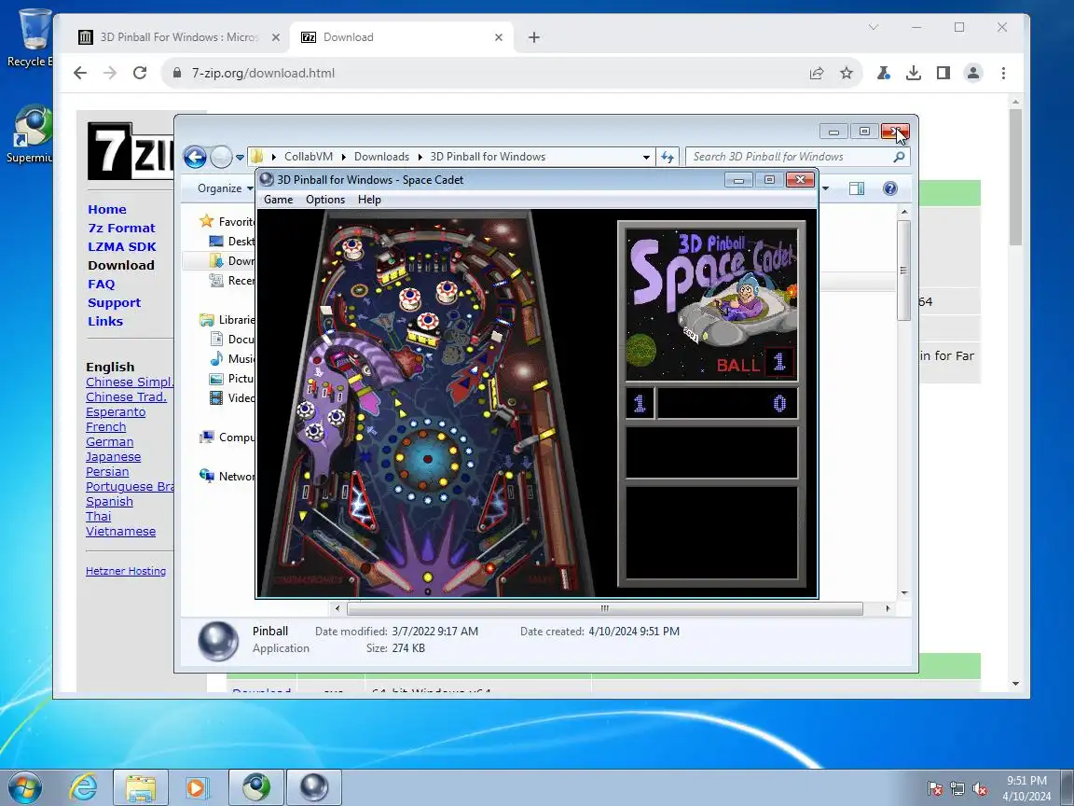Open the Organize dropdown in Explorer
Screen dimensions: 1074x806
click(x=226, y=188)
